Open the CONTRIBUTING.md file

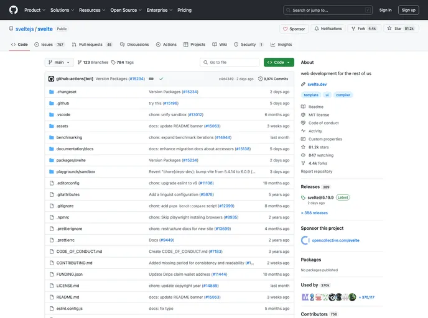coord(74,263)
